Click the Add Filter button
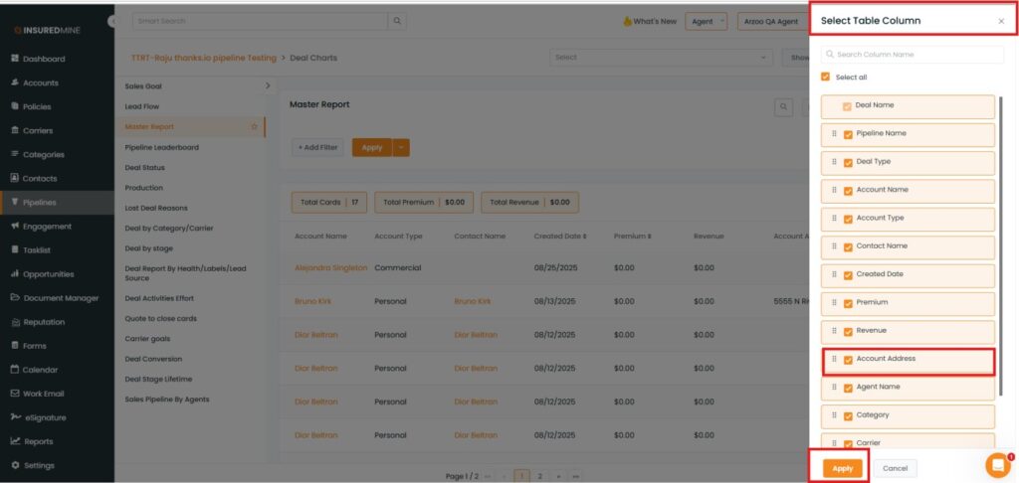Screen dimensions: 1019x483 [317, 147]
